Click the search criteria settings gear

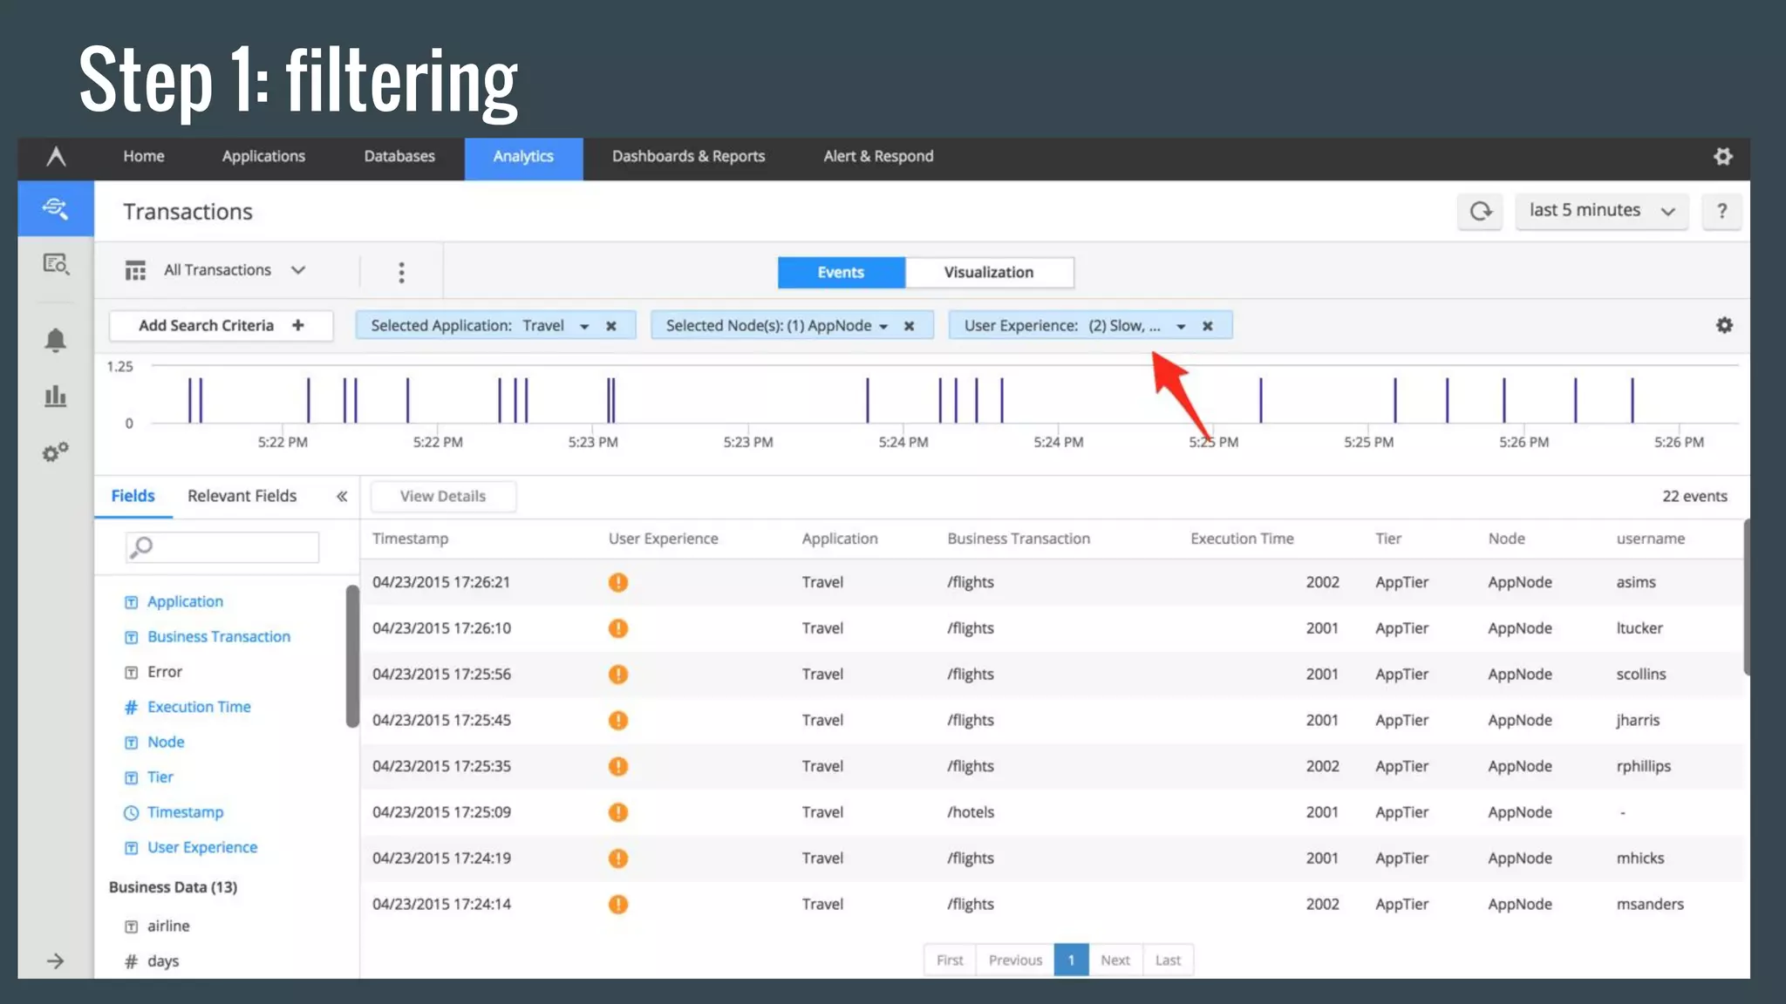(1724, 325)
